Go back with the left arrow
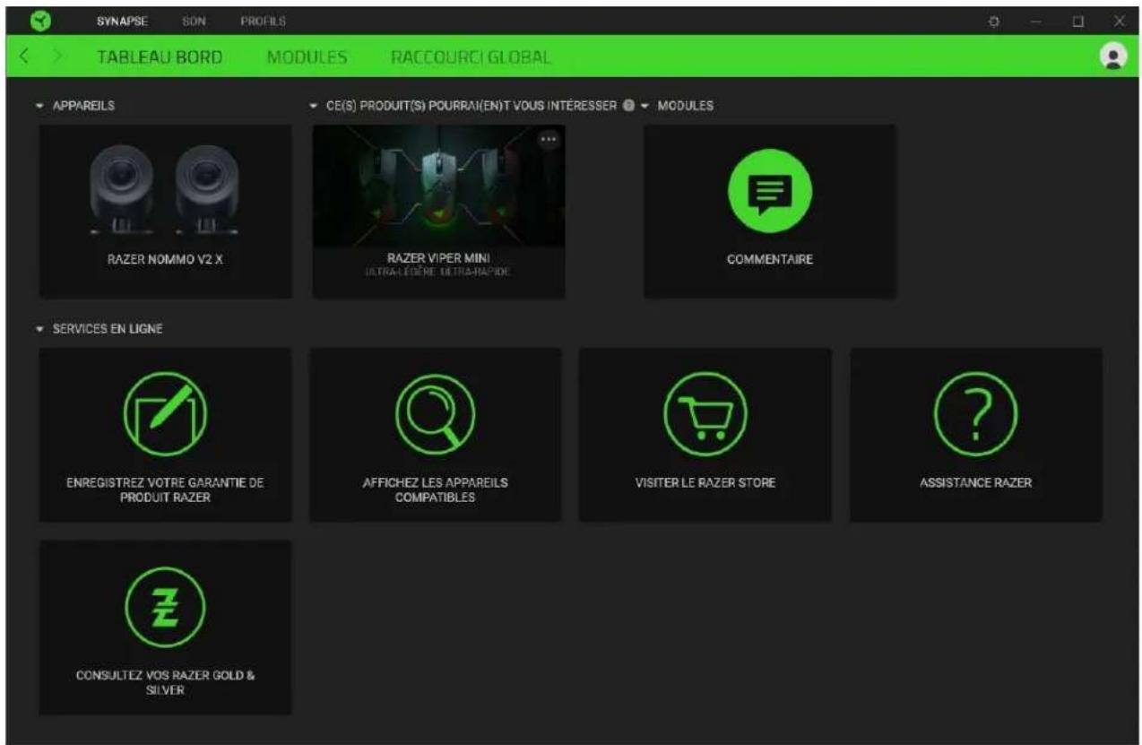This screenshot has height=745, width=1142. click(24, 56)
